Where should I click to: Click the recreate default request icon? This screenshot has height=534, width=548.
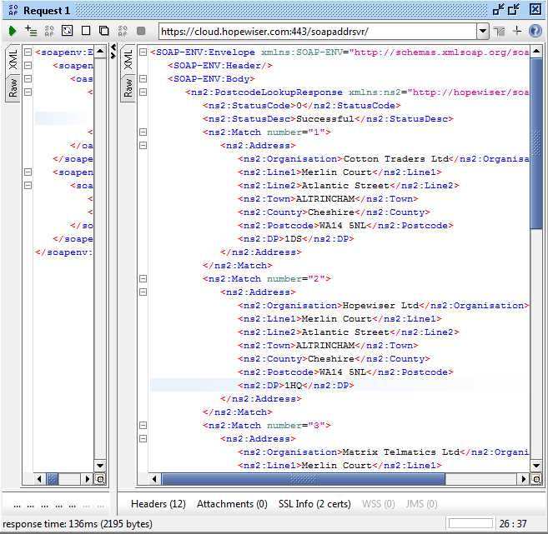tap(68, 31)
